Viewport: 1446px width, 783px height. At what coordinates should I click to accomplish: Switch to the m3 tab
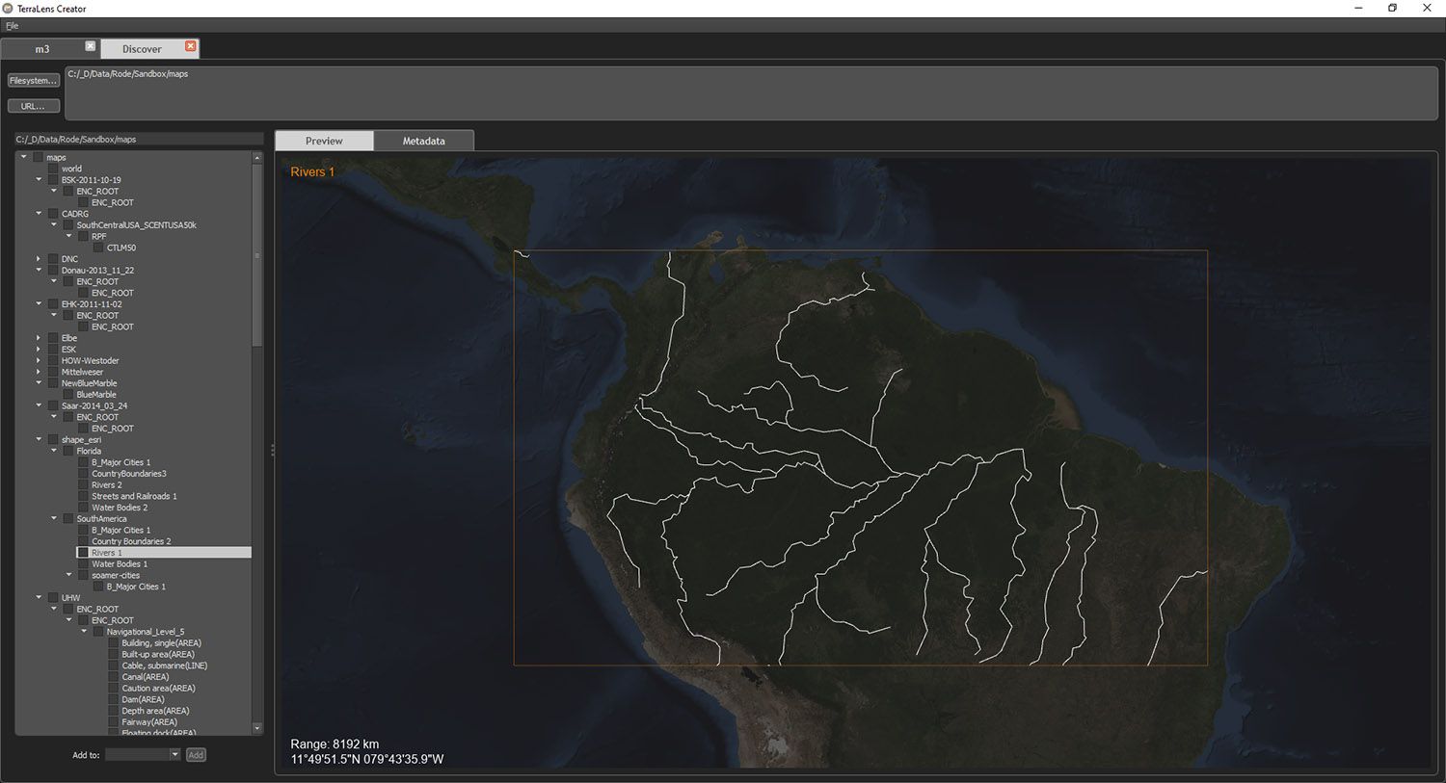click(42, 47)
